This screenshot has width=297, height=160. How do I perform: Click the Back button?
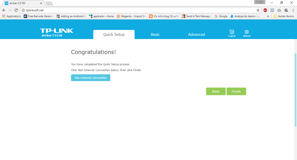coord(216,91)
